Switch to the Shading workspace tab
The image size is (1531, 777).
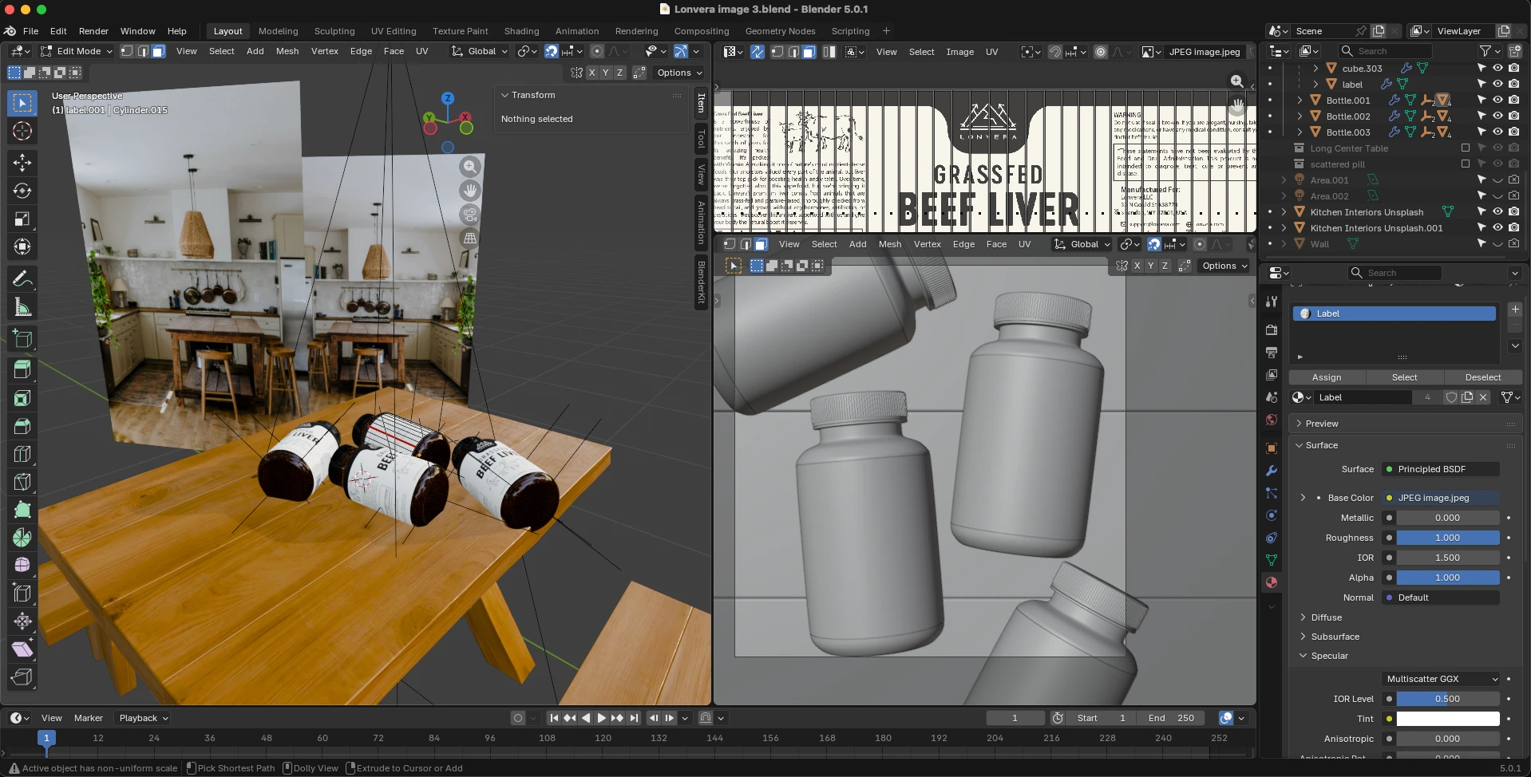click(521, 31)
